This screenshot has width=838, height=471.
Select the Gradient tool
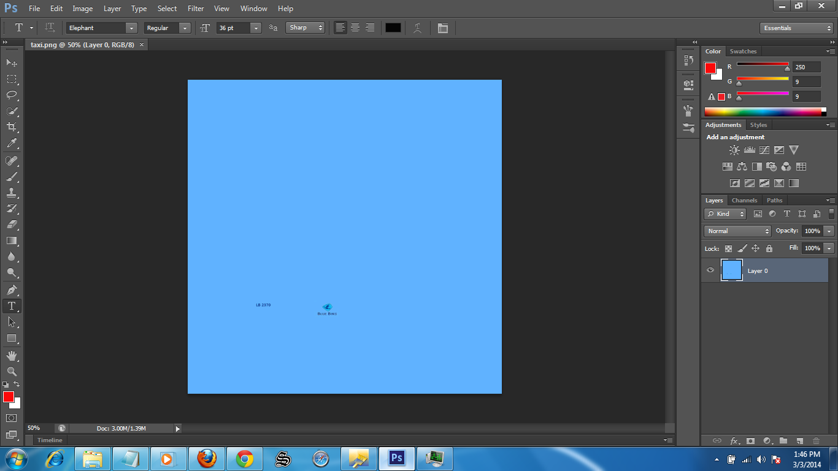[12, 241]
